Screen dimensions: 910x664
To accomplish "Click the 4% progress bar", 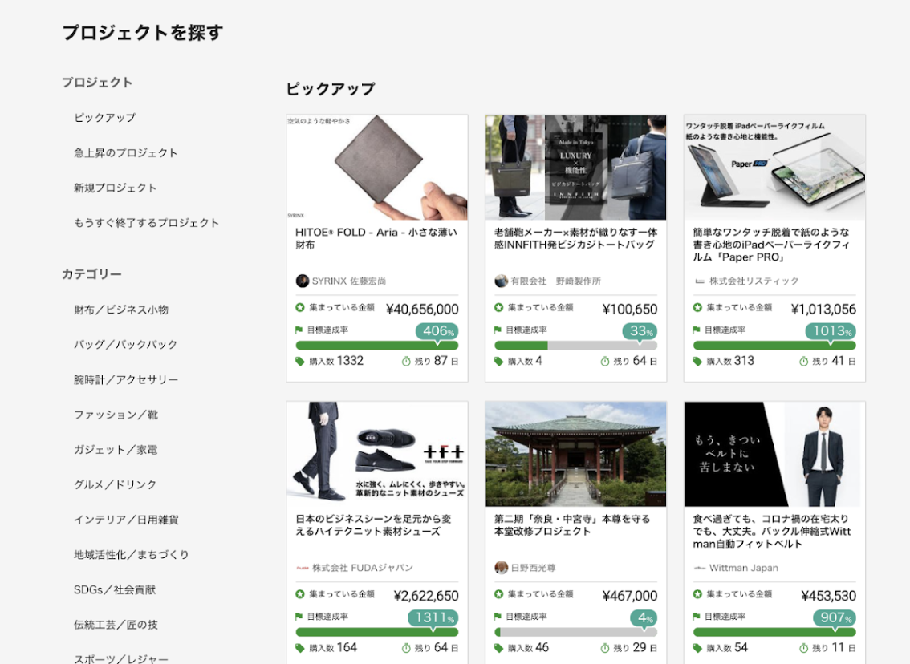I will pos(575,632).
